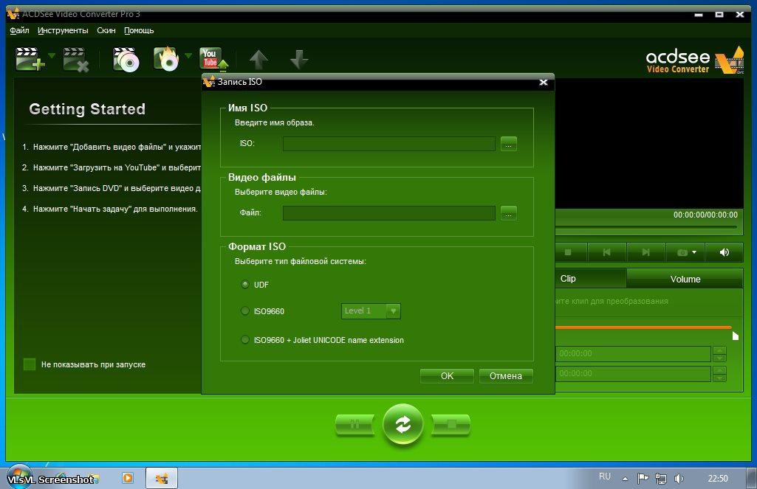Viewport: 757px width, 489px height.
Task: Show hidden tray icons arrow
Action: tap(626, 479)
